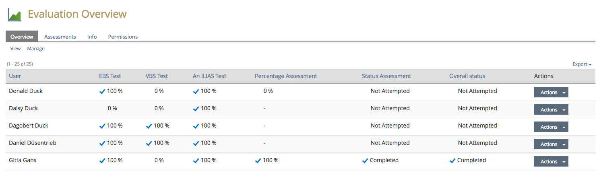Click Donald Duck's EBS Test checkmark icon
This screenshot has height=171, width=599.
[102, 91]
